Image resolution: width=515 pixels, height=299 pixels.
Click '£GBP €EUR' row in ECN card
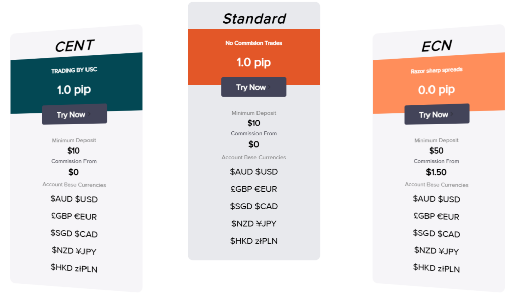coord(437,217)
